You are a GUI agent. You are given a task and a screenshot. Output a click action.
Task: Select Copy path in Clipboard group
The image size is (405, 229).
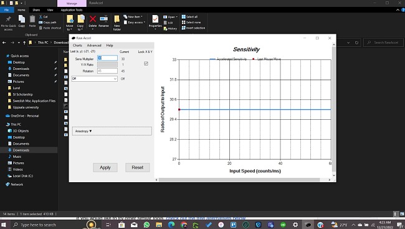pos(47,22)
